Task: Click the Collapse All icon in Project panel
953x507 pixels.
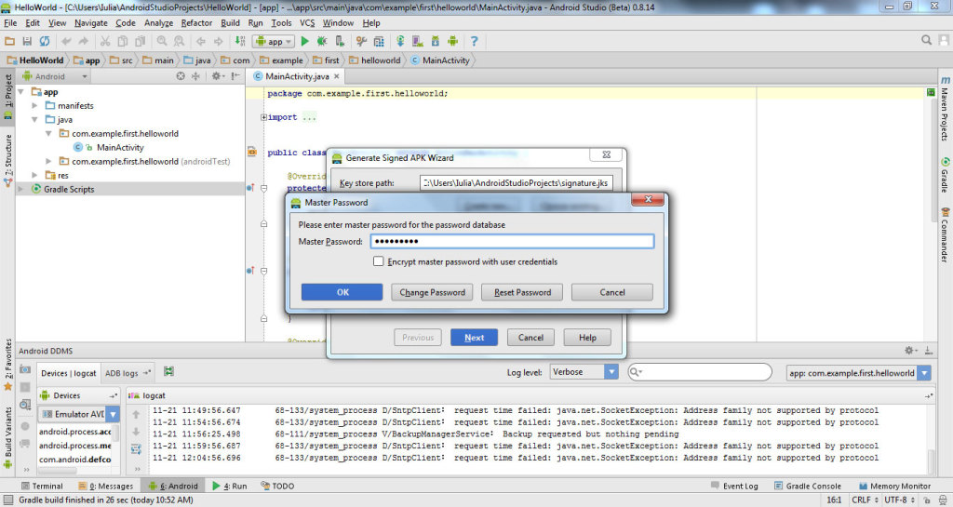Action: [195, 76]
